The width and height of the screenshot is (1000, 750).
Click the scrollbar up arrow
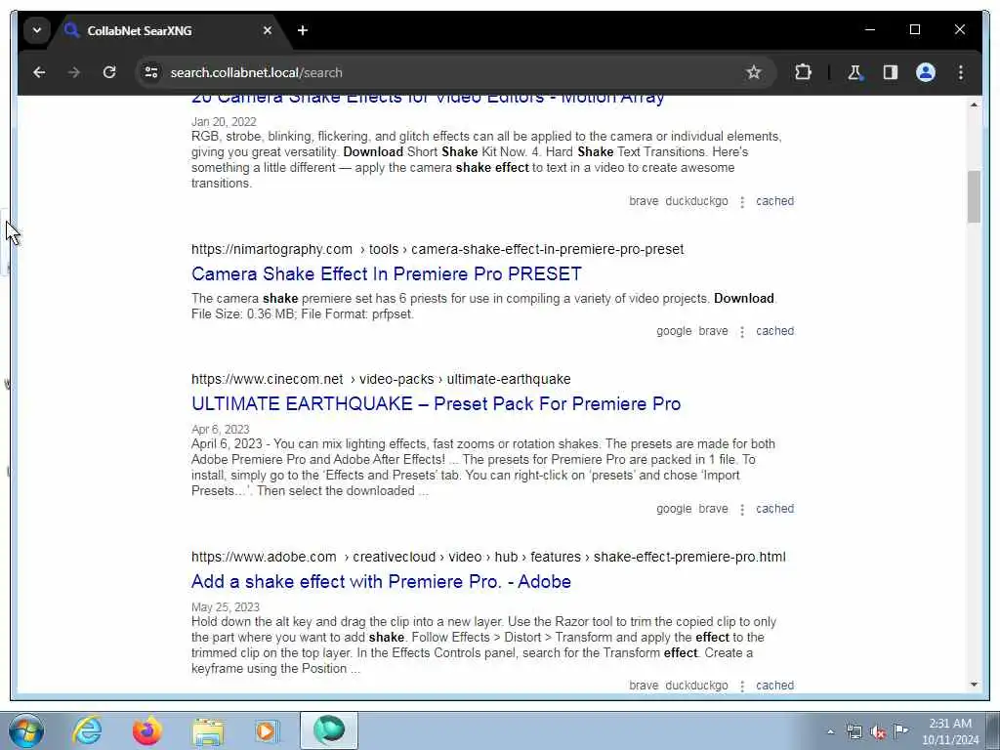coord(974,104)
